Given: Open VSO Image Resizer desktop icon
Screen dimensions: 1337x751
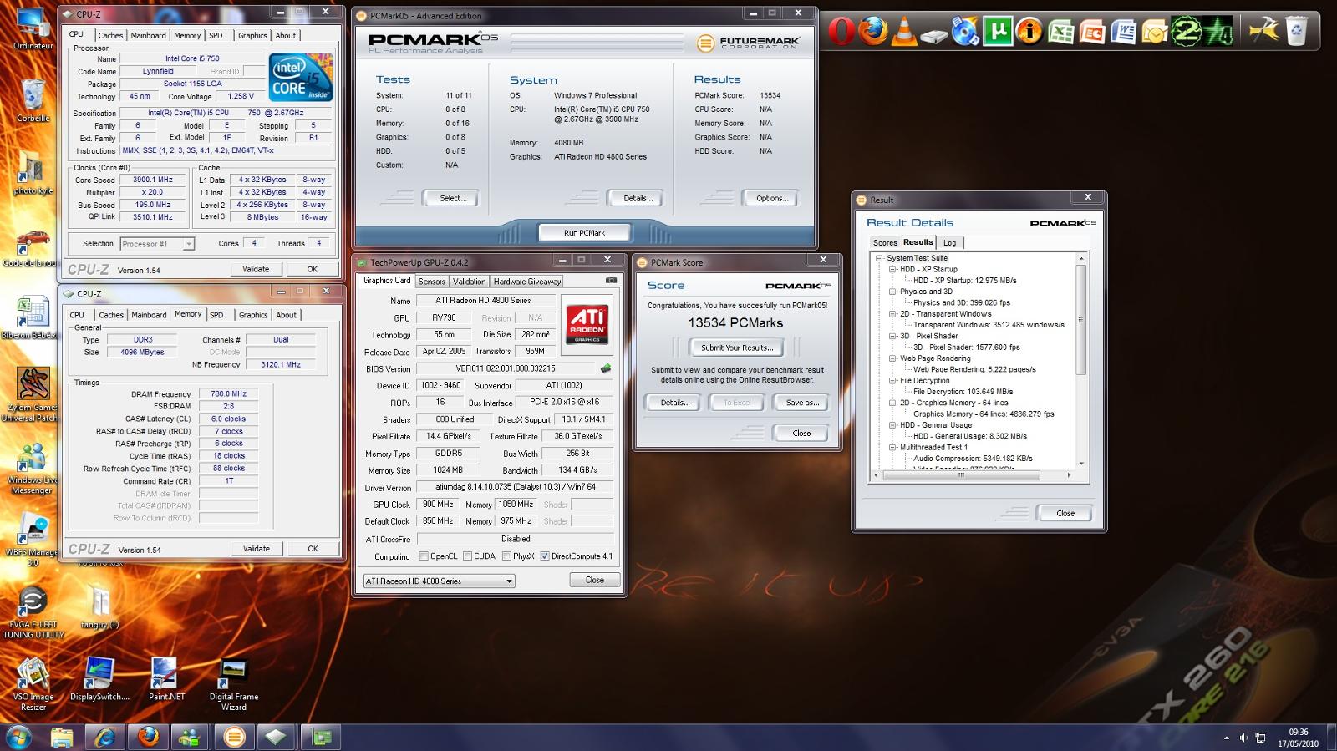Looking at the screenshot, I should tap(33, 683).
